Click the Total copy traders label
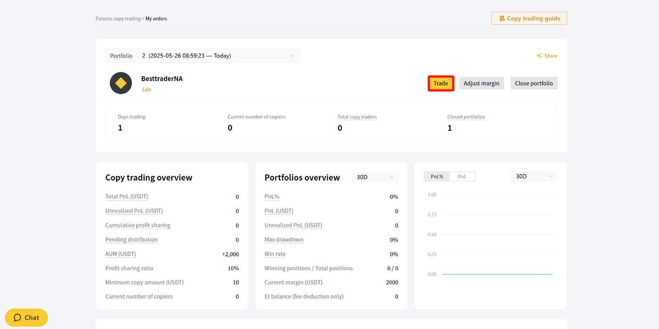Screen dimensions: 659x329 (357, 117)
